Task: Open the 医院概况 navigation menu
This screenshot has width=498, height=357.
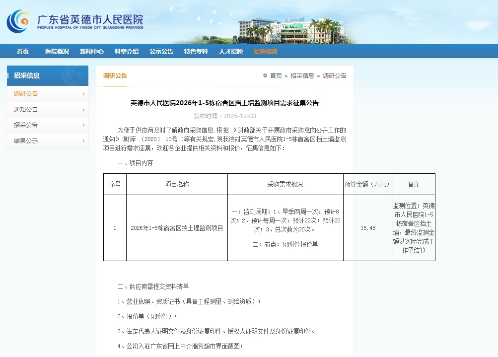Action: (57, 52)
